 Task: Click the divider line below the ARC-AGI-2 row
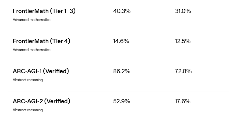[118, 121]
